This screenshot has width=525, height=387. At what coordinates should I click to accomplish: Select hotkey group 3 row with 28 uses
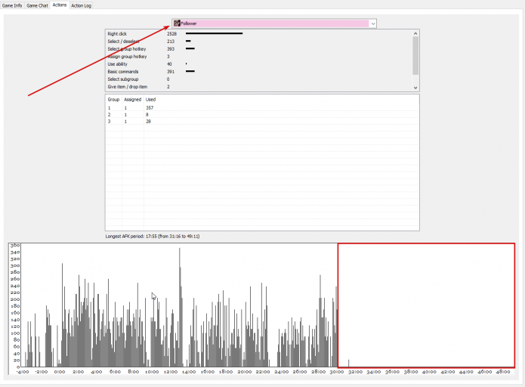(x=262, y=121)
